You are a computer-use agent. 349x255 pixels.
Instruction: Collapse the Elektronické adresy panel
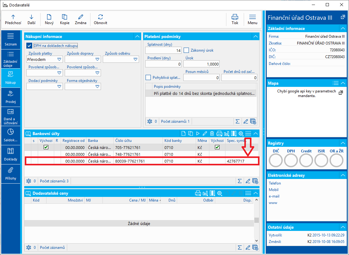pyautogui.click(x=343, y=175)
